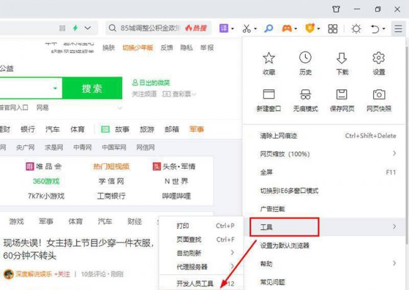Open the 哔哩哔哩 site link
The width and height of the screenshot is (409, 290).
[x=176, y=196]
